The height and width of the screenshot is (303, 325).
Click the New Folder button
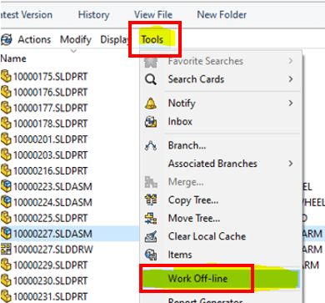point(222,15)
